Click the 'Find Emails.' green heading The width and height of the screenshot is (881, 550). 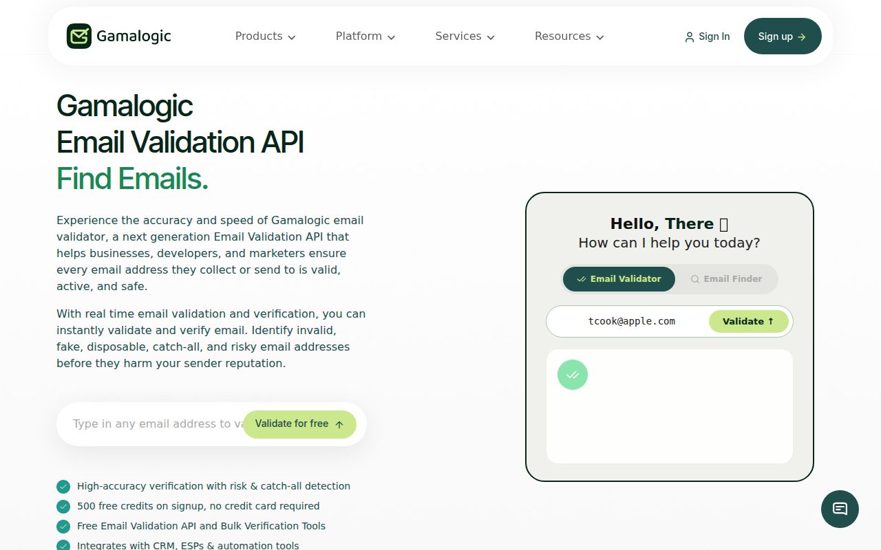(132, 179)
